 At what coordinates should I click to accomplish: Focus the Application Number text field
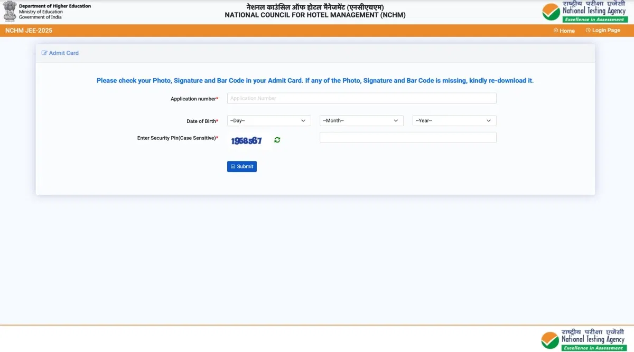361,98
